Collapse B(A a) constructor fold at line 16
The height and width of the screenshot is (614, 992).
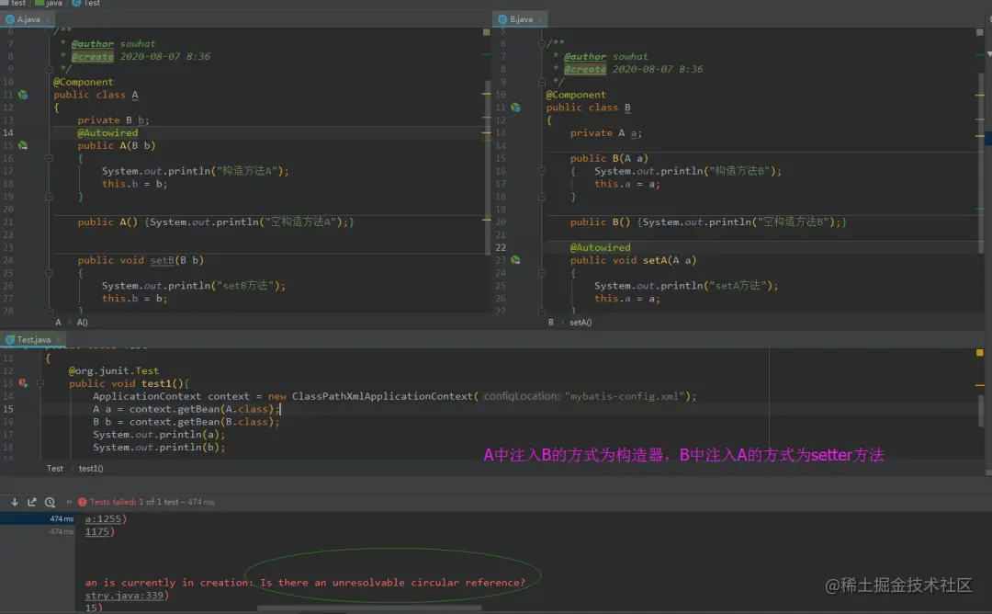(x=542, y=171)
